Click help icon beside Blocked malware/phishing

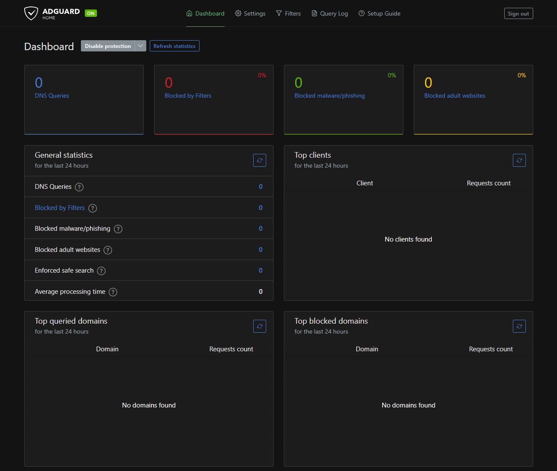click(118, 229)
